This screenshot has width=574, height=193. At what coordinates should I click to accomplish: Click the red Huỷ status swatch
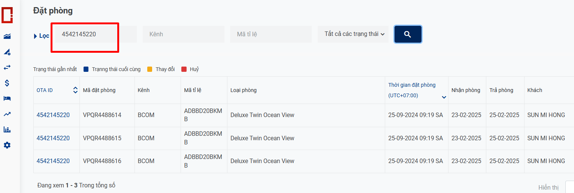coord(184,69)
